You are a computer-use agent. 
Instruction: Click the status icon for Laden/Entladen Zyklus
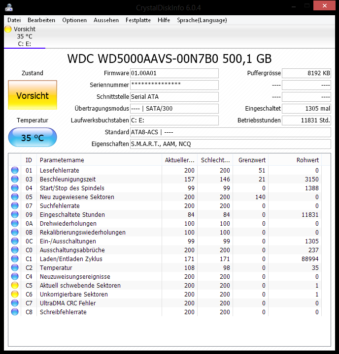pos(15,259)
